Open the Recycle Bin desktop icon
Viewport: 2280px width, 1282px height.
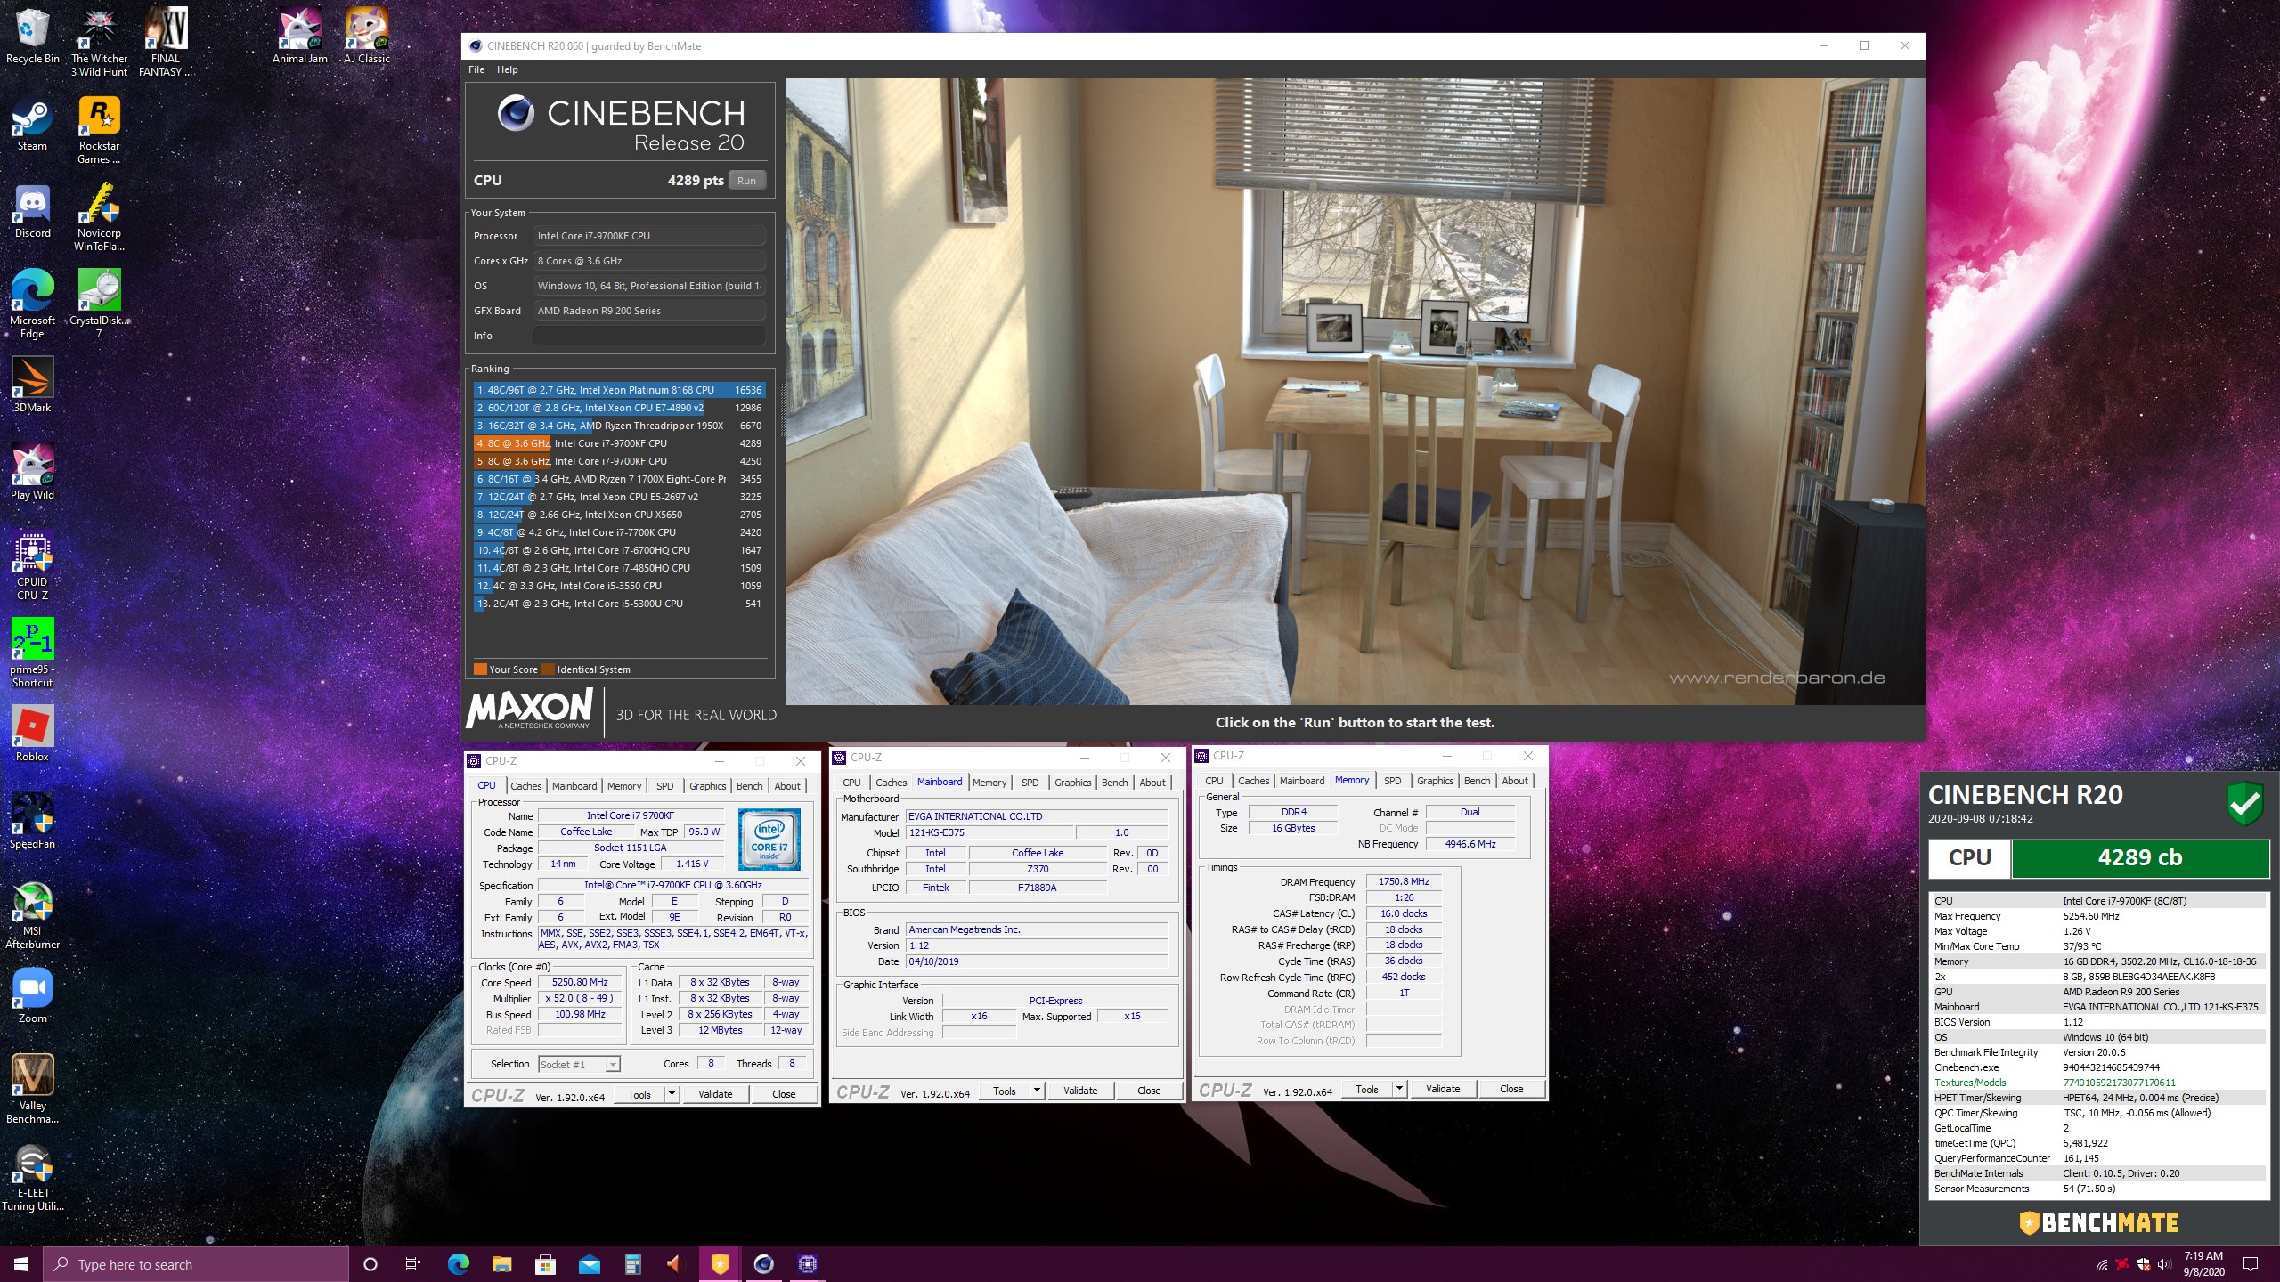coord(32,36)
